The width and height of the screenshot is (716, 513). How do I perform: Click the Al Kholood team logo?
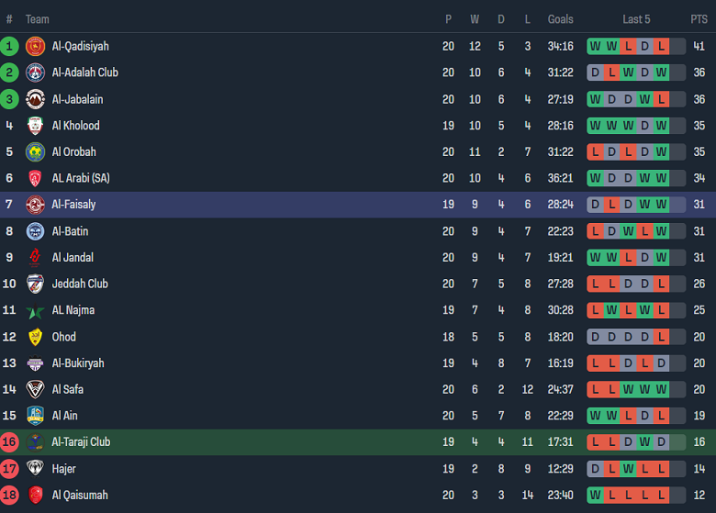pyautogui.click(x=35, y=126)
